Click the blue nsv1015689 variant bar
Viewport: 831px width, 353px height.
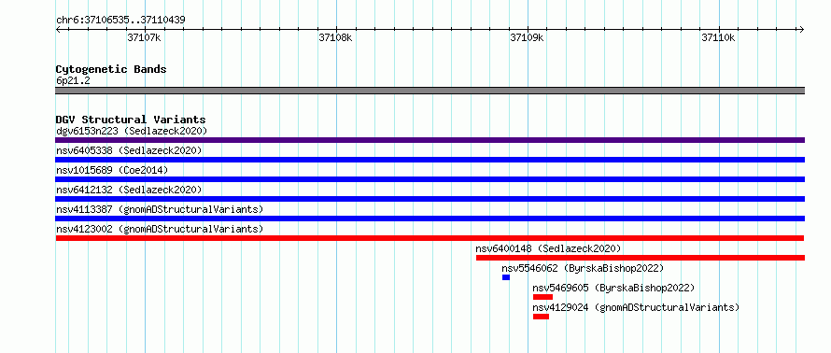tap(430, 179)
